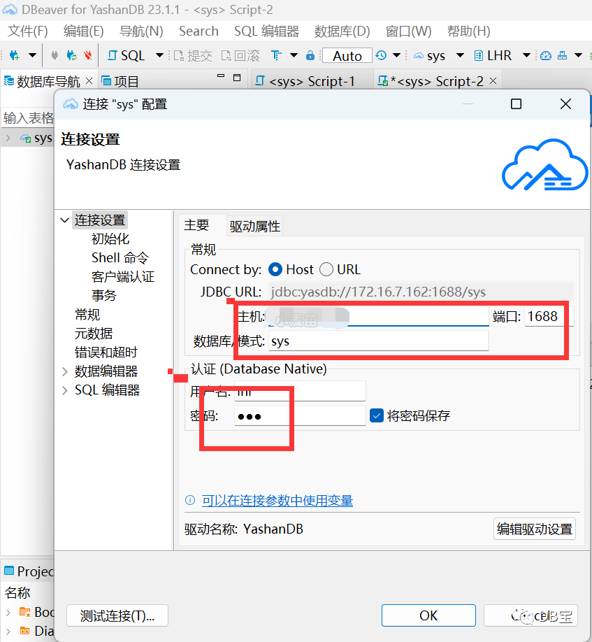Screen dimensions: 592x642
Task: Collapse the 连接设置 tree node
Action: 64,220
